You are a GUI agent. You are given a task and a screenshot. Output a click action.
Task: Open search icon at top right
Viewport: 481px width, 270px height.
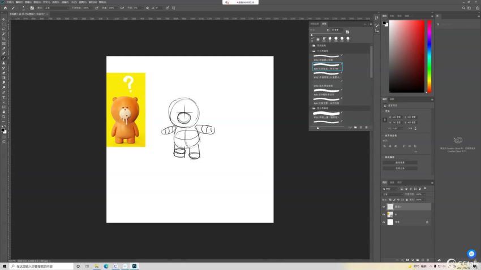pos(463,8)
